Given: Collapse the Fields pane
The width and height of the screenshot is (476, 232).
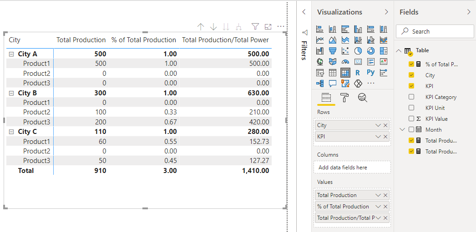Looking at the screenshot, I should [x=469, y=12].
